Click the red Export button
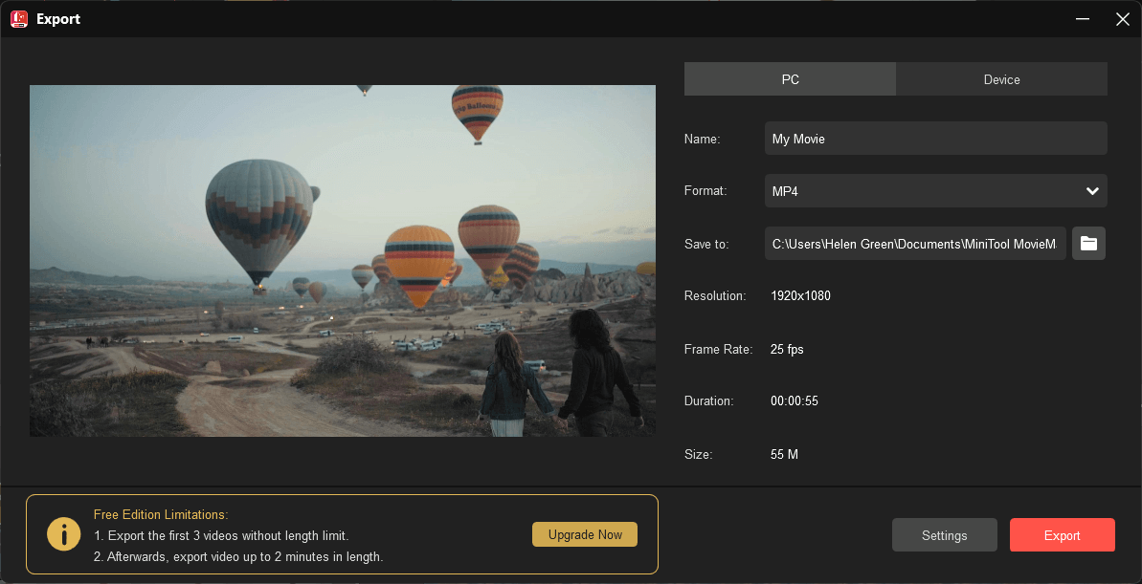This screenshot has height=584, width=1142. point(1062,535)
